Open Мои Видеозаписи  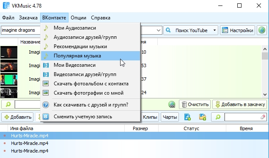(91, 65)
